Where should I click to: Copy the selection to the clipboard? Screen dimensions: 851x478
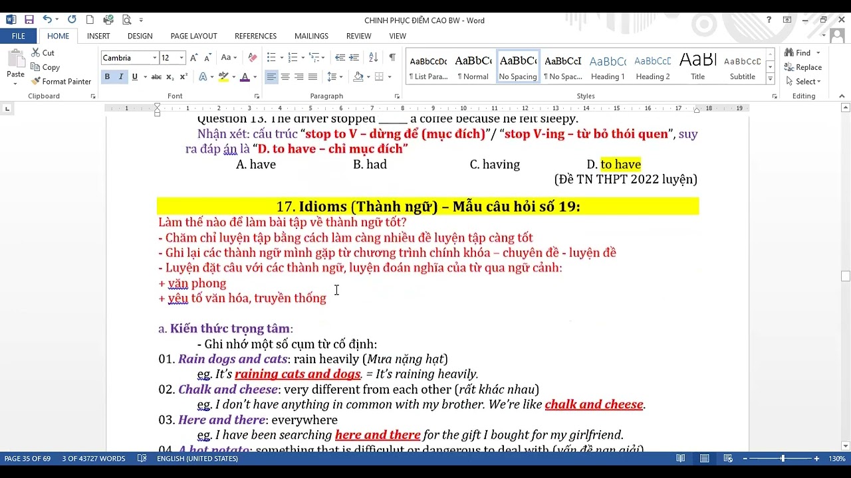(x=45, y=67)
